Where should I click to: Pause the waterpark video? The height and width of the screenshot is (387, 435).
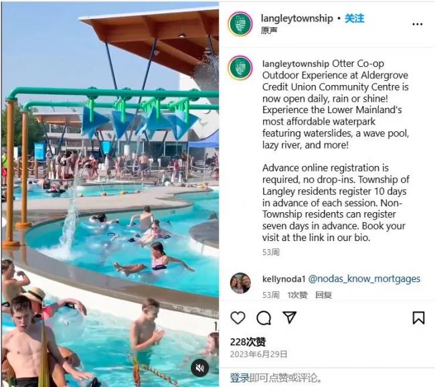[110, 194]
